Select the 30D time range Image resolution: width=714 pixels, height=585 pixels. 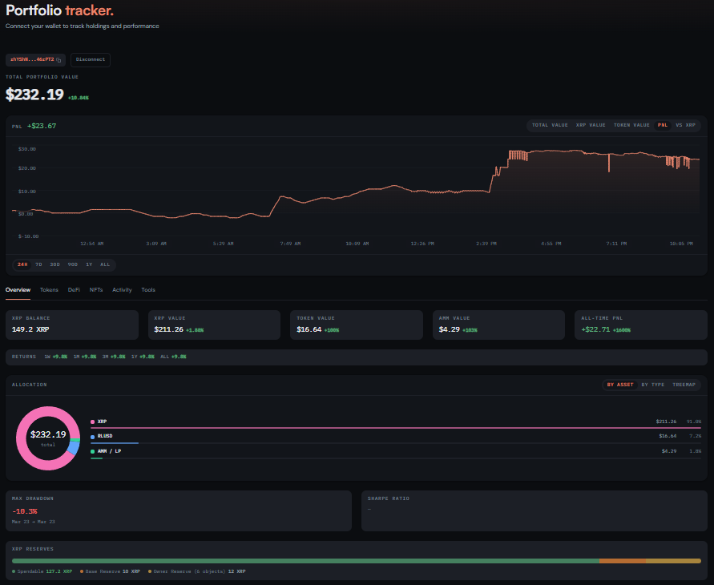pos(54,264)
